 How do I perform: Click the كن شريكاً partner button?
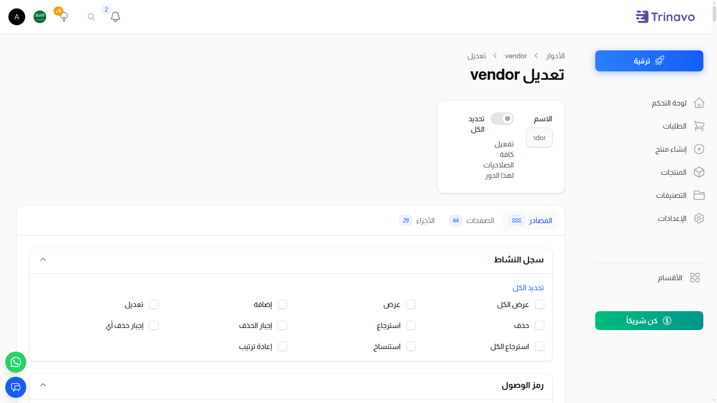click(x=649, y=321)
